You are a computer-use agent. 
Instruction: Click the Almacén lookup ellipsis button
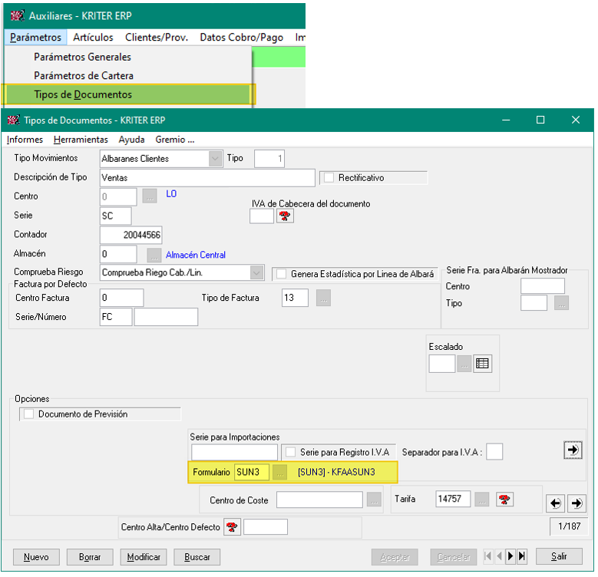154,255
